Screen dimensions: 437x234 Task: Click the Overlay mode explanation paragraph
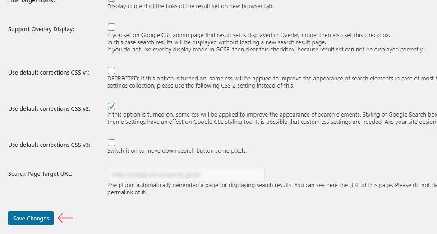pyautogui.click(x=266, y=42)
